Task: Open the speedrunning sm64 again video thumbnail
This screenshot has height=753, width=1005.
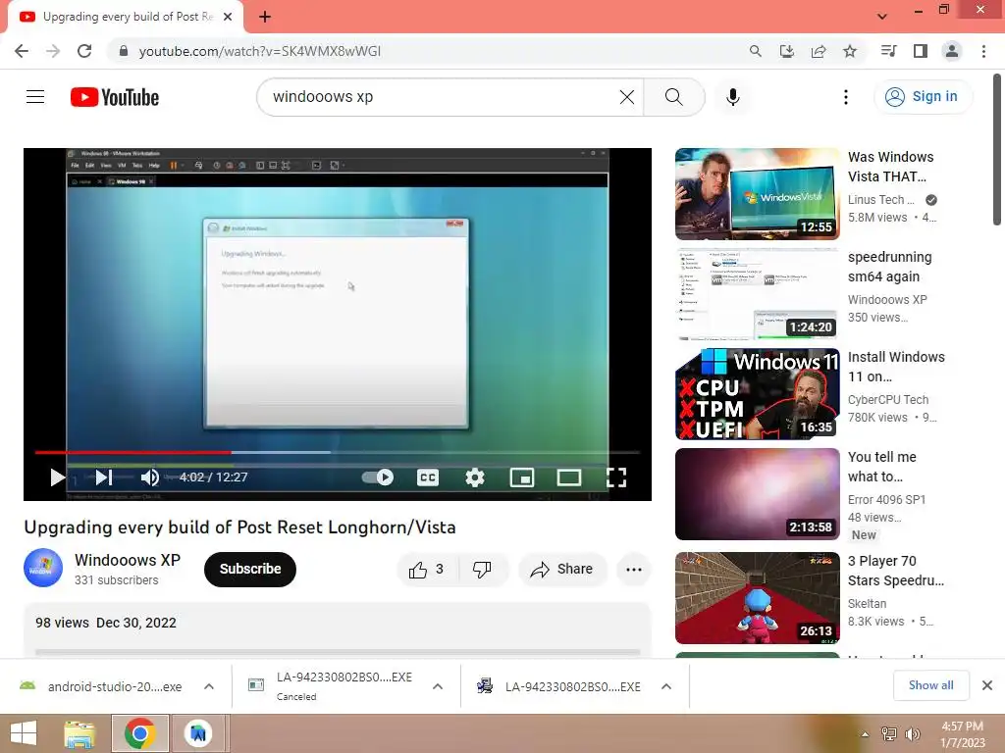Action: [758, 294]
